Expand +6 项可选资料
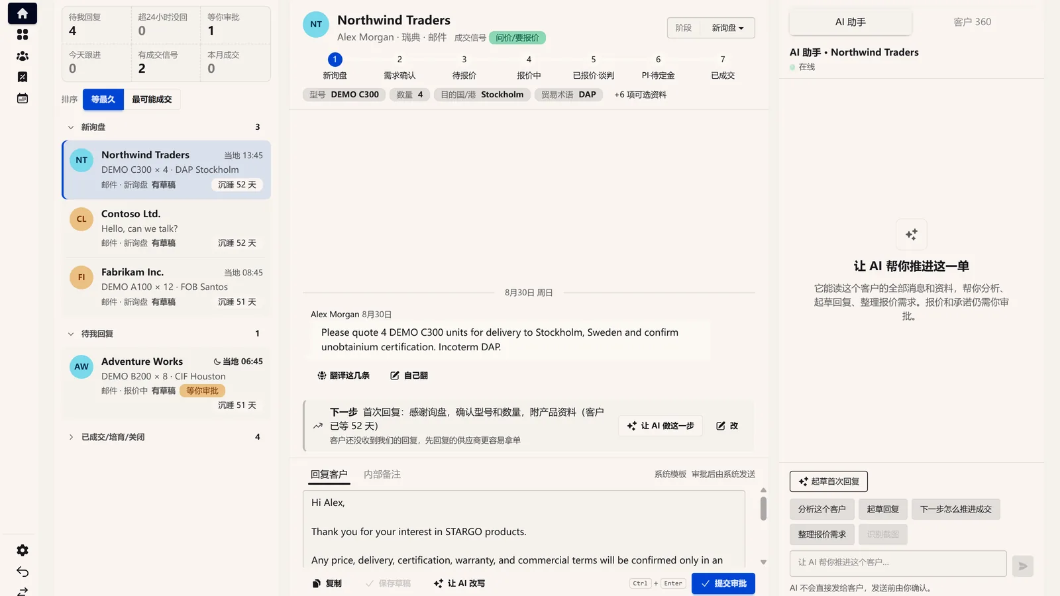 pos(640,95)
